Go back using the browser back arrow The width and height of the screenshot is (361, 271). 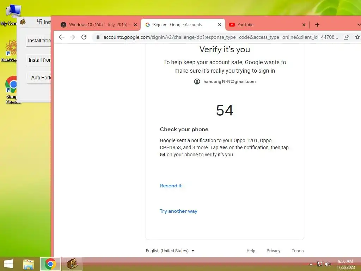[x=61, y=37]
